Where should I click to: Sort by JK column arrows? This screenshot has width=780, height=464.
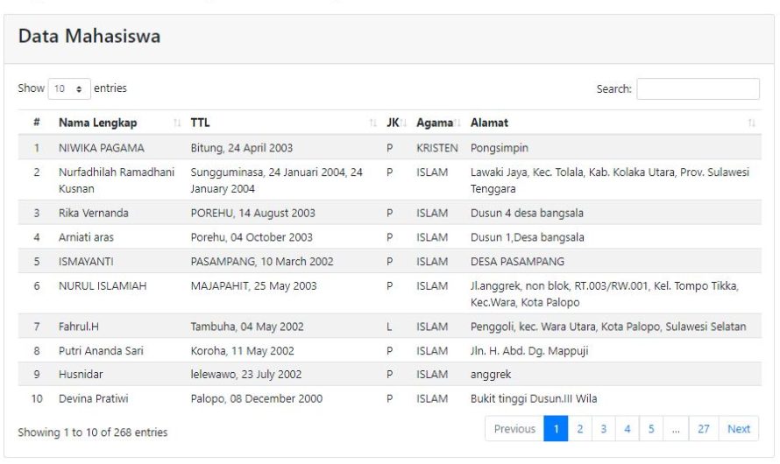tap(403, 123)
